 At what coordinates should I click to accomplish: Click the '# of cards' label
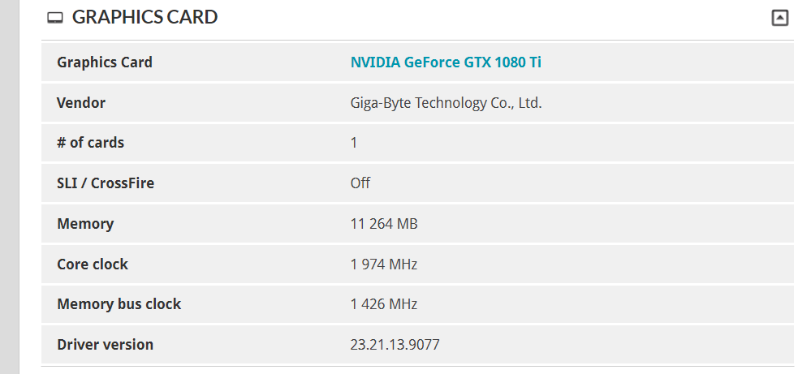90,143
